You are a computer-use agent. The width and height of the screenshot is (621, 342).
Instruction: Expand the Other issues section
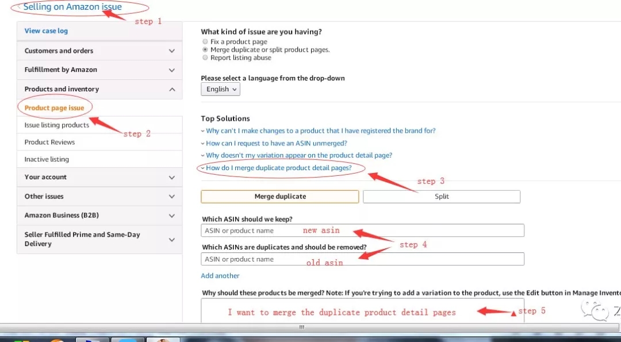[x=99, y=197]
